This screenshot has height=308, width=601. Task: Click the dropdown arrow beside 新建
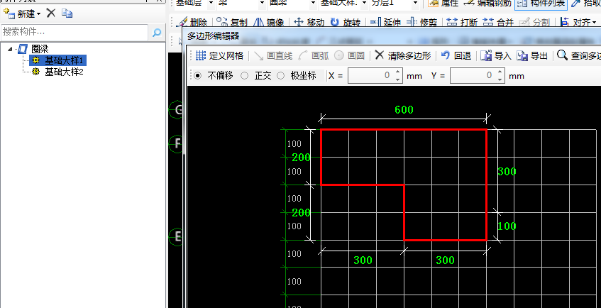point(39,15)
